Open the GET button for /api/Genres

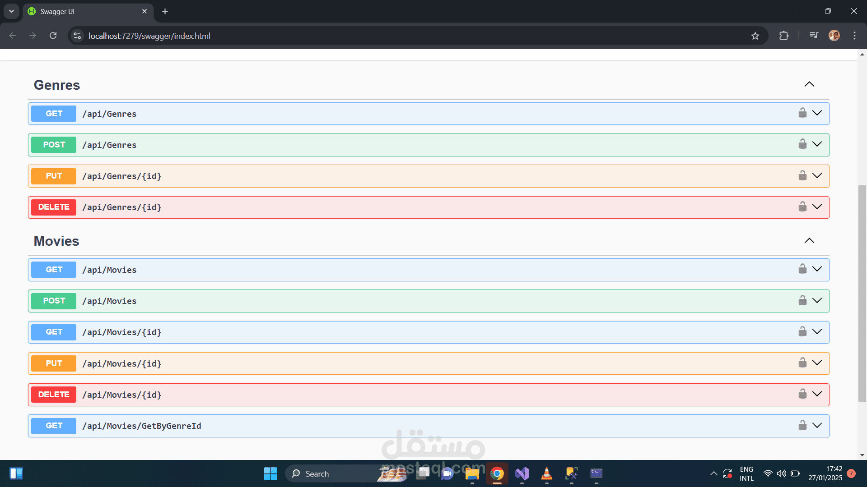[54, 114]
